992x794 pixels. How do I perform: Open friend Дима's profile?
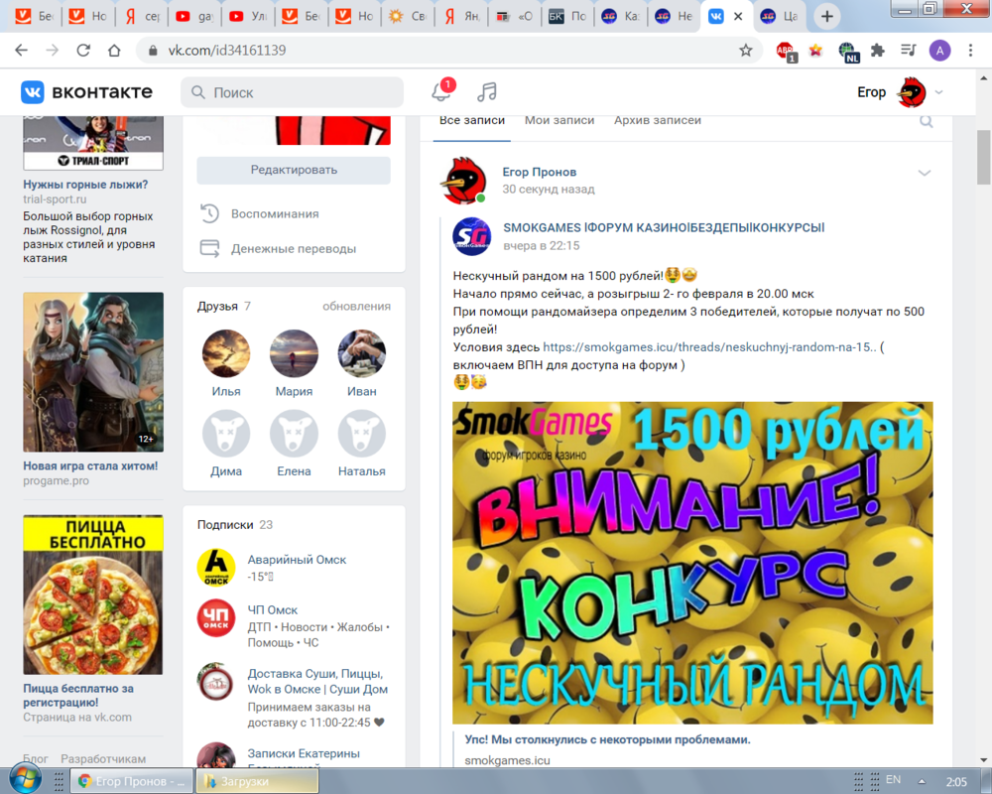(226, 433)
